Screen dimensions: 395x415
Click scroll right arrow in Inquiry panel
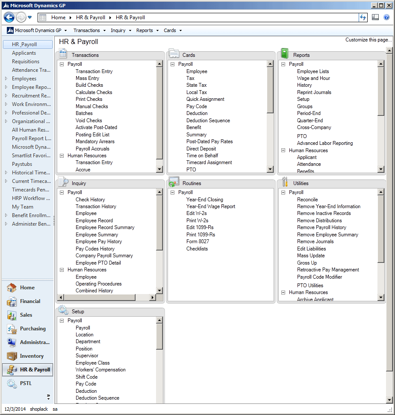point(153,297)
